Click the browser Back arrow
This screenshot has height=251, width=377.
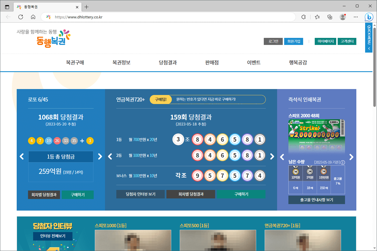pos(8,17)
